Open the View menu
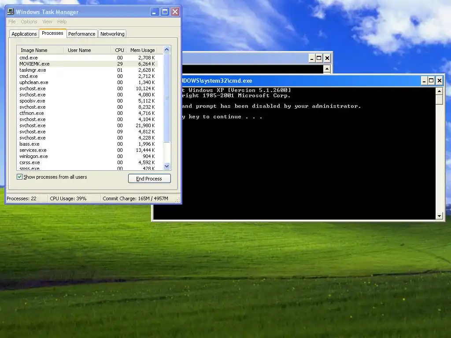Image resolution: width=451 pixels, height=338 pixels. (x=47, y=22)
